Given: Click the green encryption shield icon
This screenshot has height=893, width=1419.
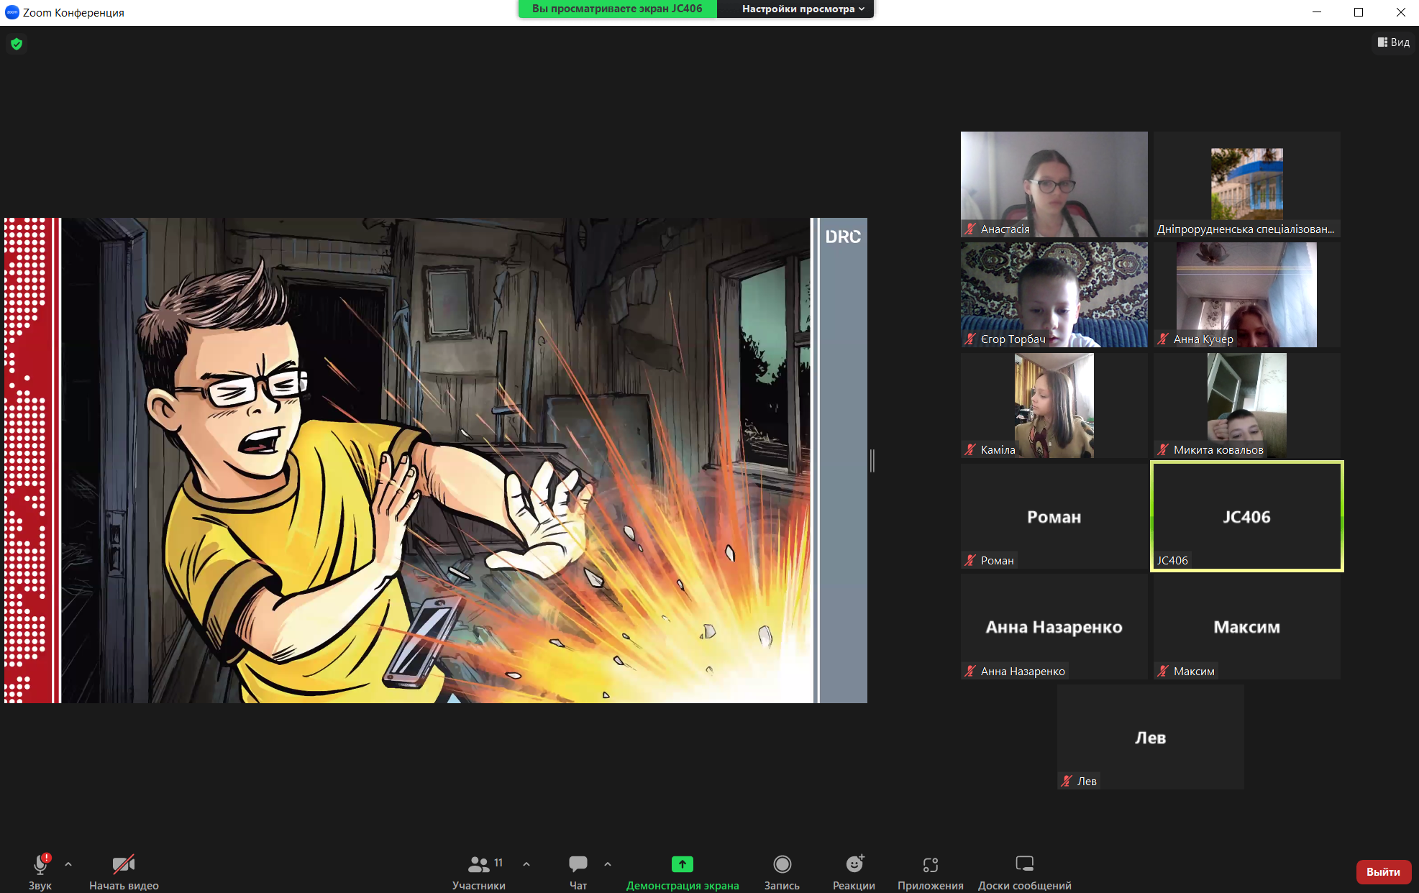Looking at the screenshot, I should (17, 44).
